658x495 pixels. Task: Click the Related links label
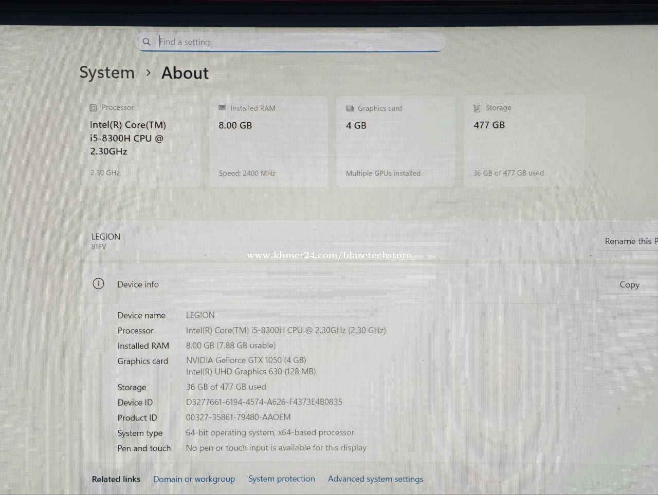[116, 479]
